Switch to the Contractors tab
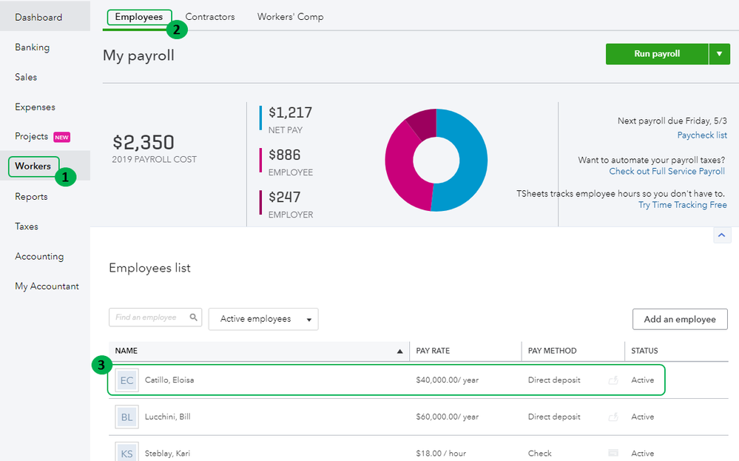739x461 pixels. point(210,17)
